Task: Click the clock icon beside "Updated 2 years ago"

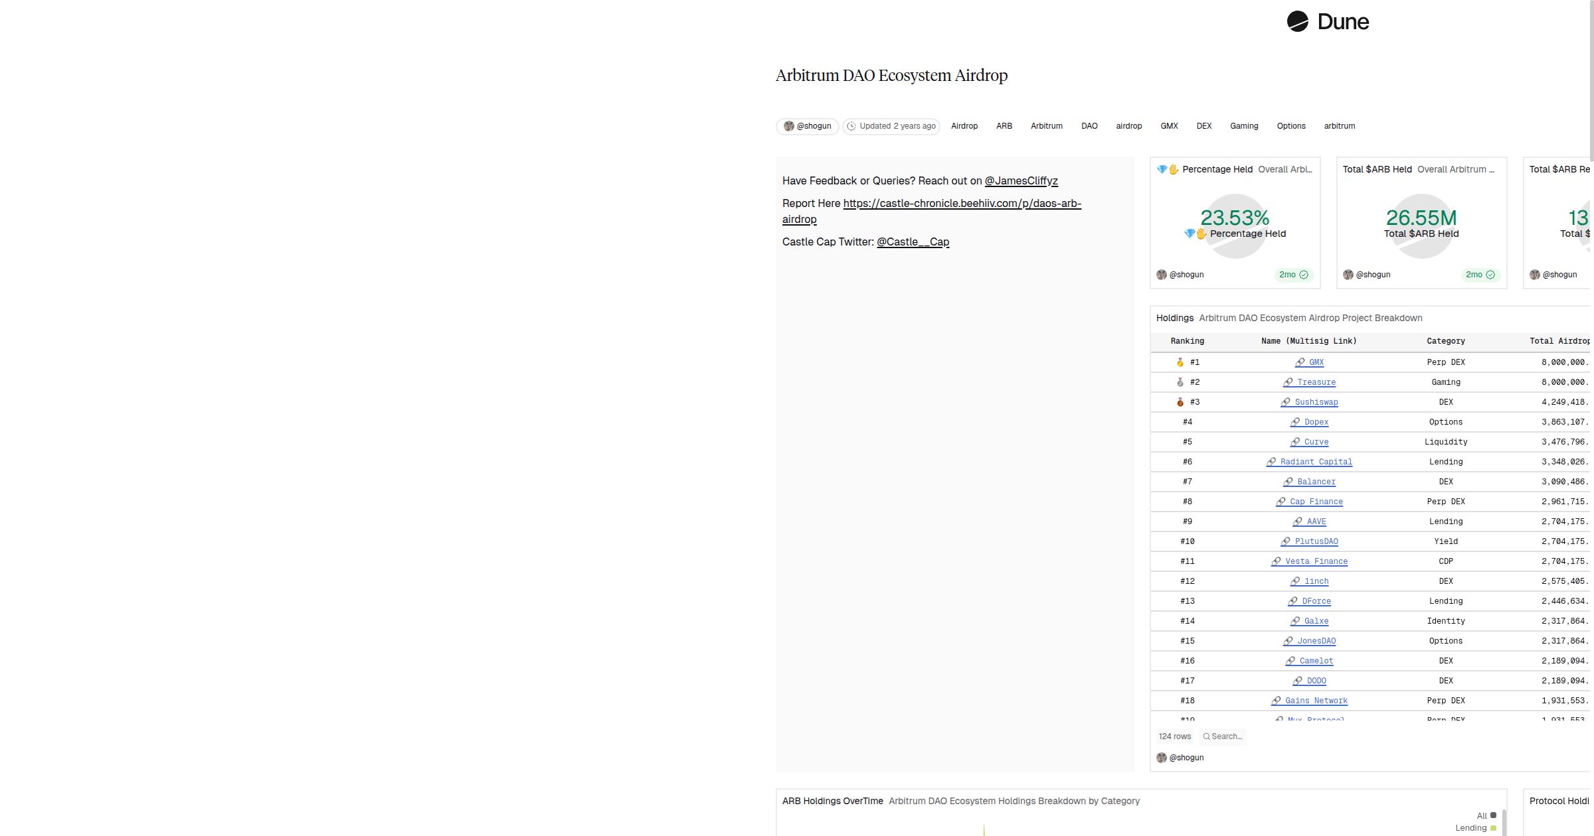Action: tap(852, 126)
